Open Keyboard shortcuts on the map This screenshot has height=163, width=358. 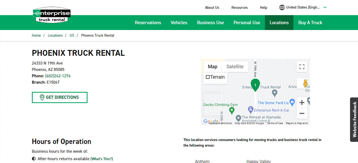[x=220, y=123]
